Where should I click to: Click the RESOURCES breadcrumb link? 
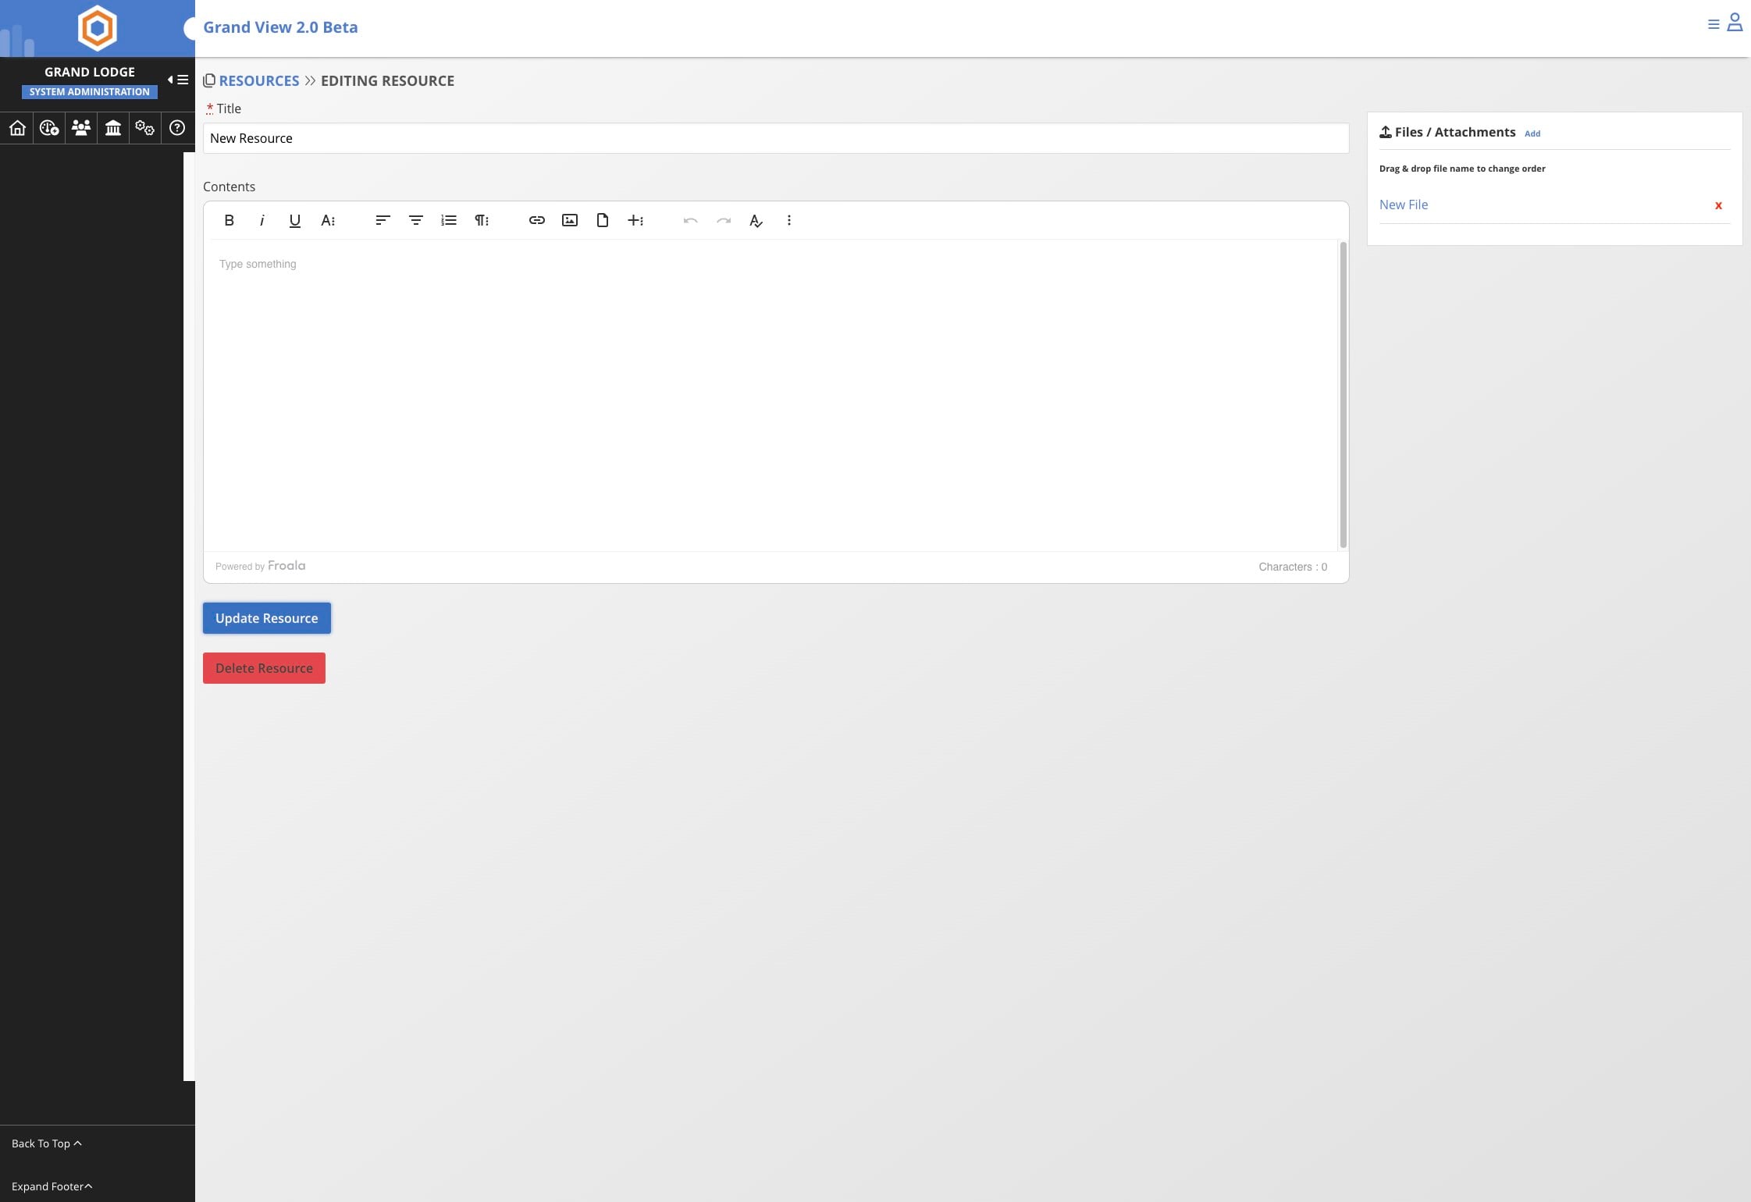point(259,80)
